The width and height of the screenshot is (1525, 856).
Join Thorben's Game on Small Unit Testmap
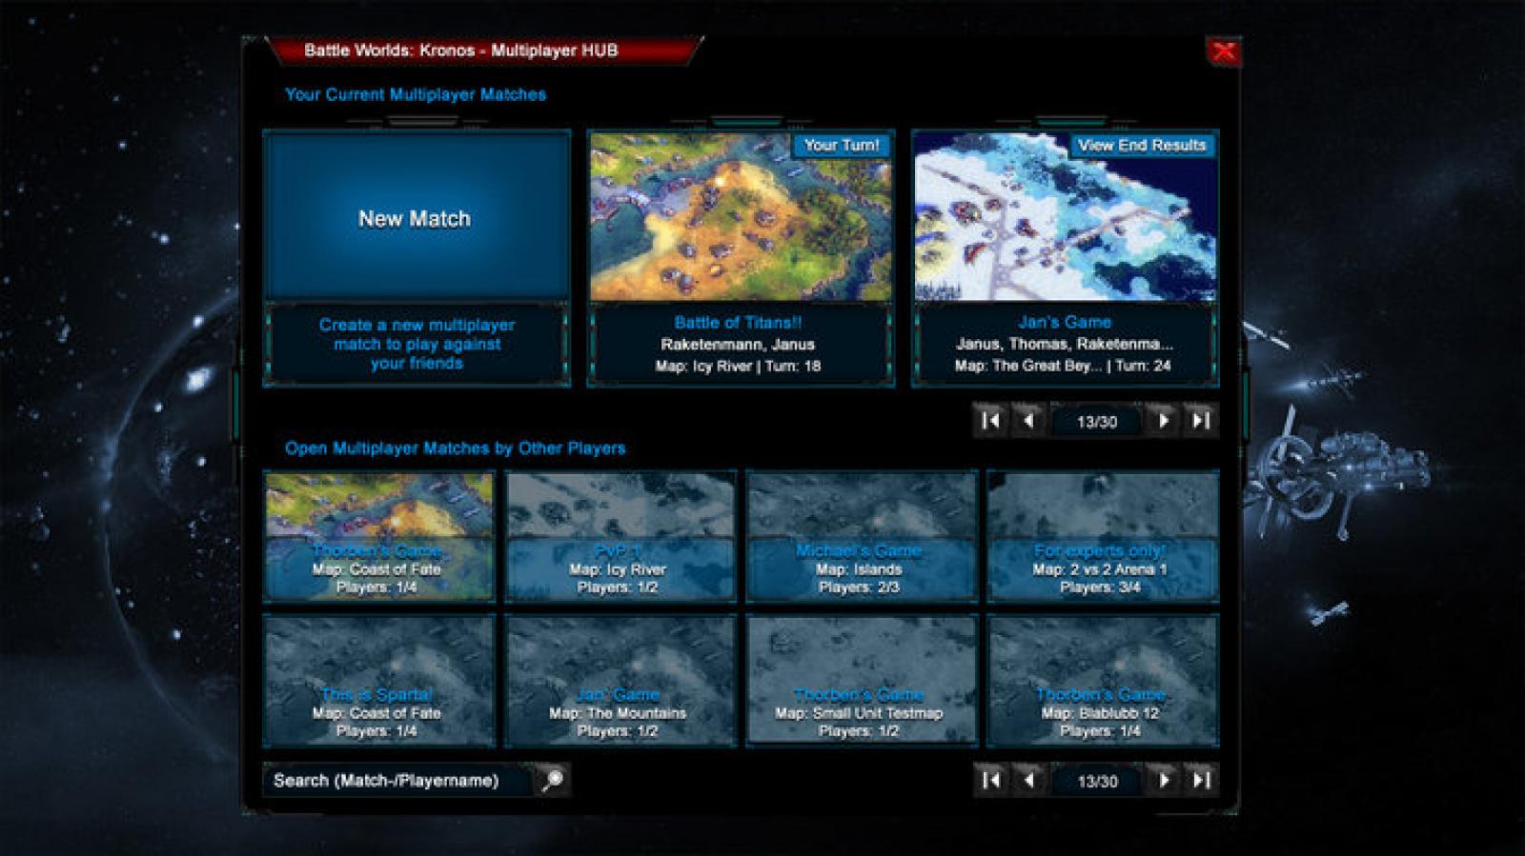pos(862,680)
